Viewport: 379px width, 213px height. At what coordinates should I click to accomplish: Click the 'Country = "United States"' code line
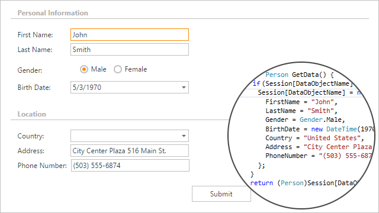click(314, 138)
